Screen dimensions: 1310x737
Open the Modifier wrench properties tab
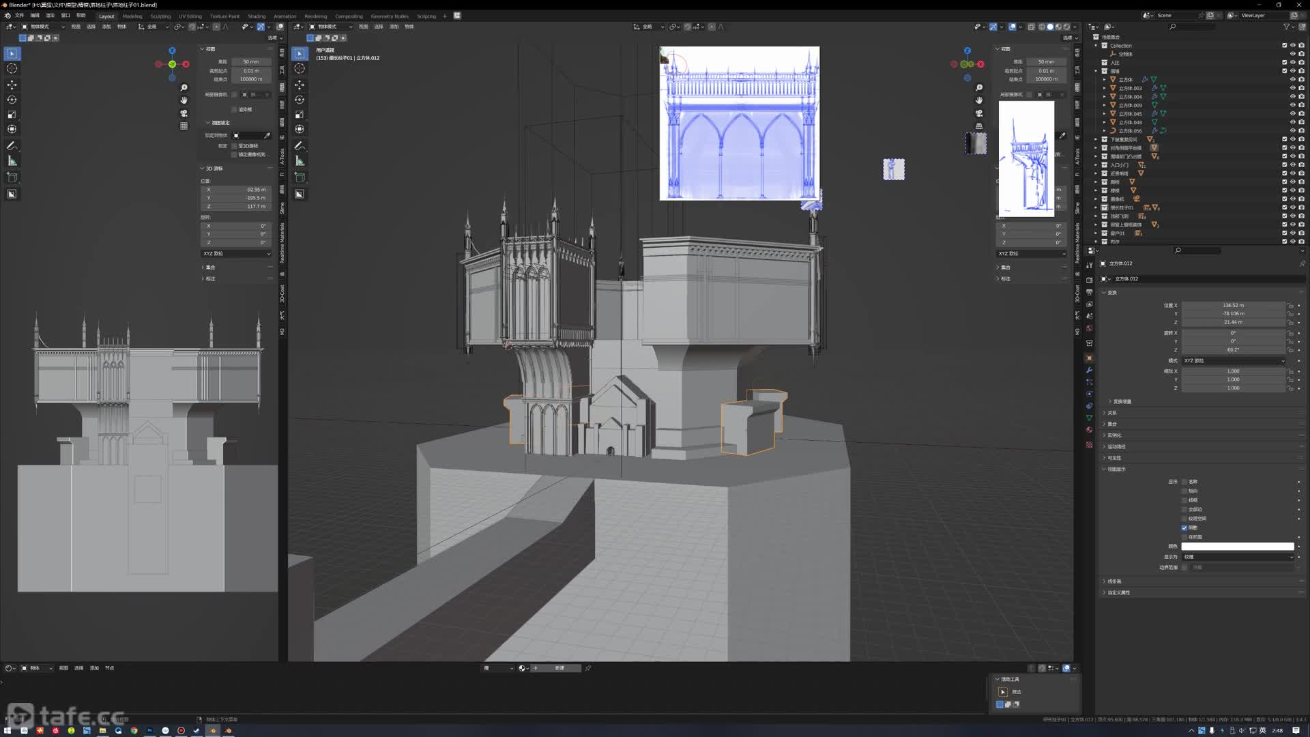(x=1089, y=370)
